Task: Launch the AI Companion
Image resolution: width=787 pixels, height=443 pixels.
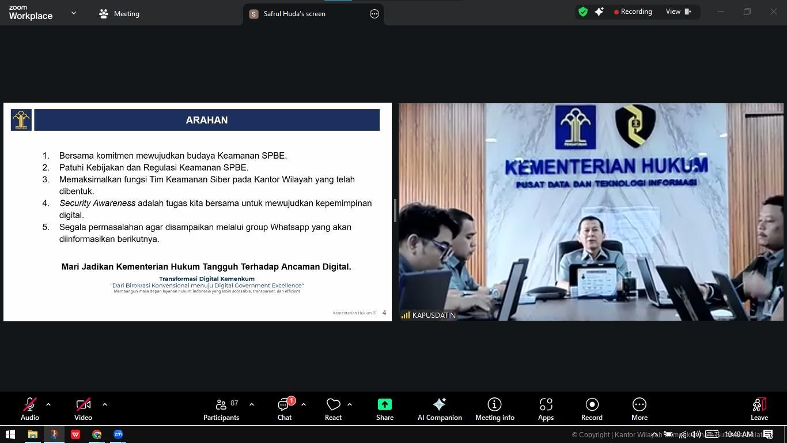Action: 439,408
